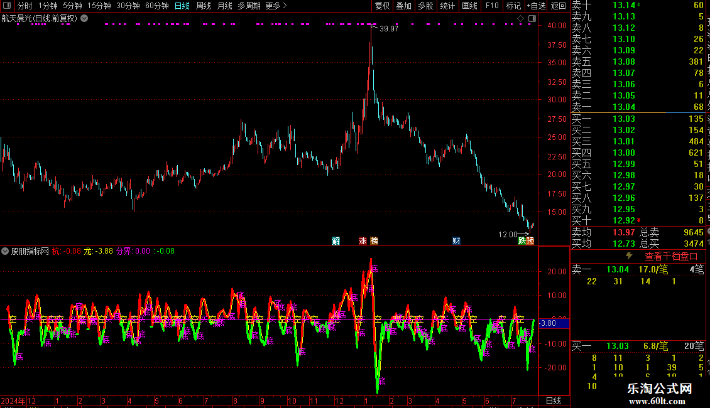Click 查看千档盘口 link
The height and width of the screenshot is (408, 710).
point(671,257)
